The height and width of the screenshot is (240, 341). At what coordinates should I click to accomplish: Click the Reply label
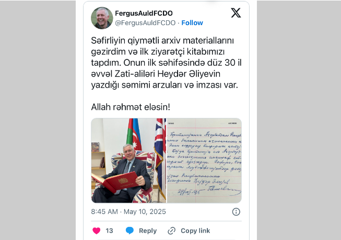coord(148,231)
